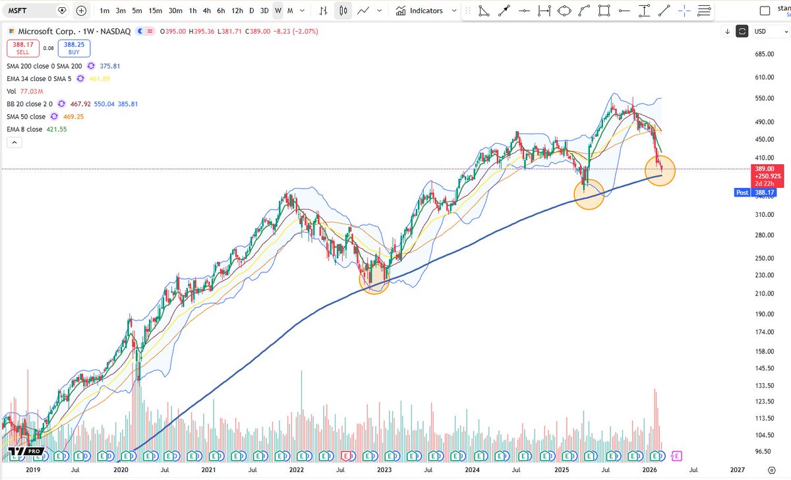Select the price range measure tool
Image resolution: width=791 pixels, height=480 pixels.
click(x=645, y=11)
